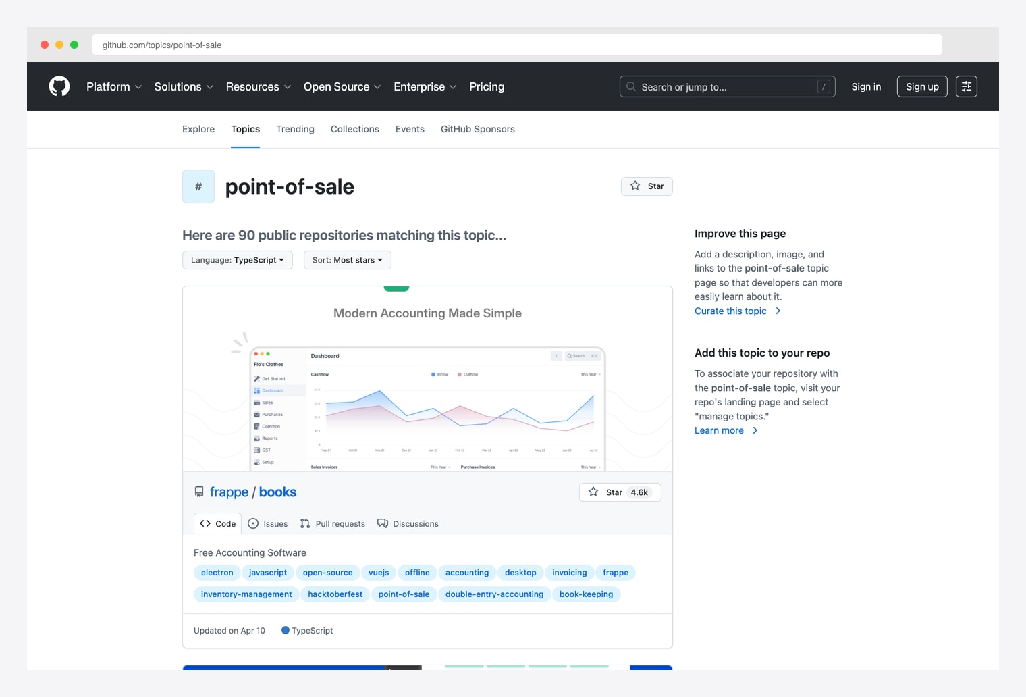Open the Sort: Most stars dropdown
This screenshot has height=697, width=1026.
point(348,260)
